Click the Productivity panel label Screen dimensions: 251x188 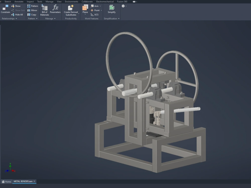(71, 19)
